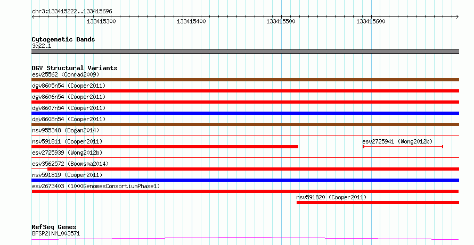Click the chr3:133415222..133415696 region label
The height and width of the screenshot is (245, 474).
pyautogui.click(x=72, y=12)
